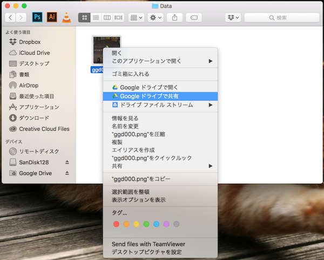Switch to Cover Flow view
Screen dimensions: 324x260
point(118,18)
